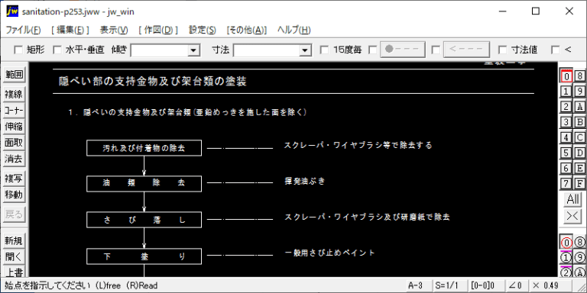Select layer group 0 circle button
Image resolution: width=587 pixels, height=293 pixels.
pos(566,243)
